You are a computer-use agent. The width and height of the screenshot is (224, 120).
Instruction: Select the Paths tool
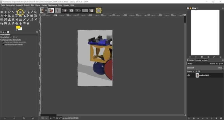coord(28,12)
